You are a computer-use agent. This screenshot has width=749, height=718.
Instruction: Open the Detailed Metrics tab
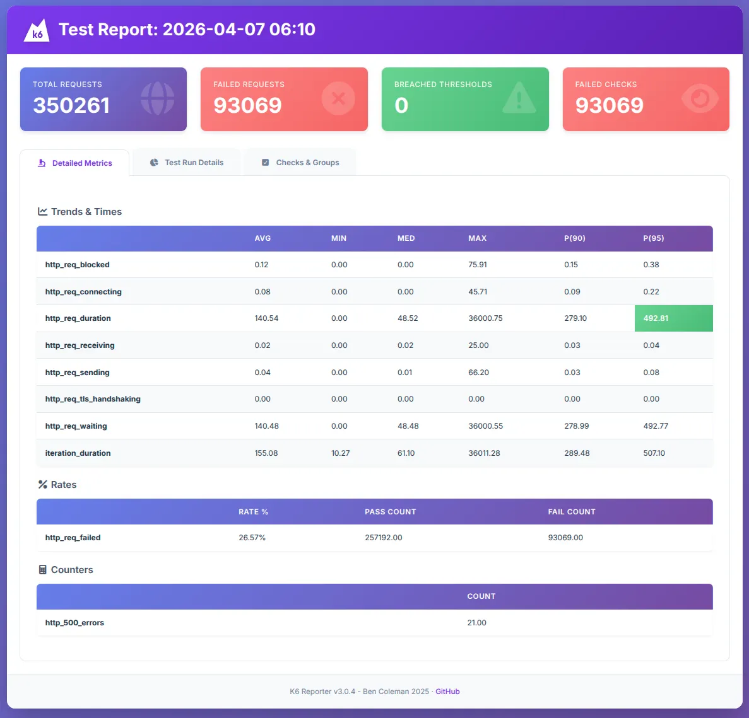coord(74,163)
